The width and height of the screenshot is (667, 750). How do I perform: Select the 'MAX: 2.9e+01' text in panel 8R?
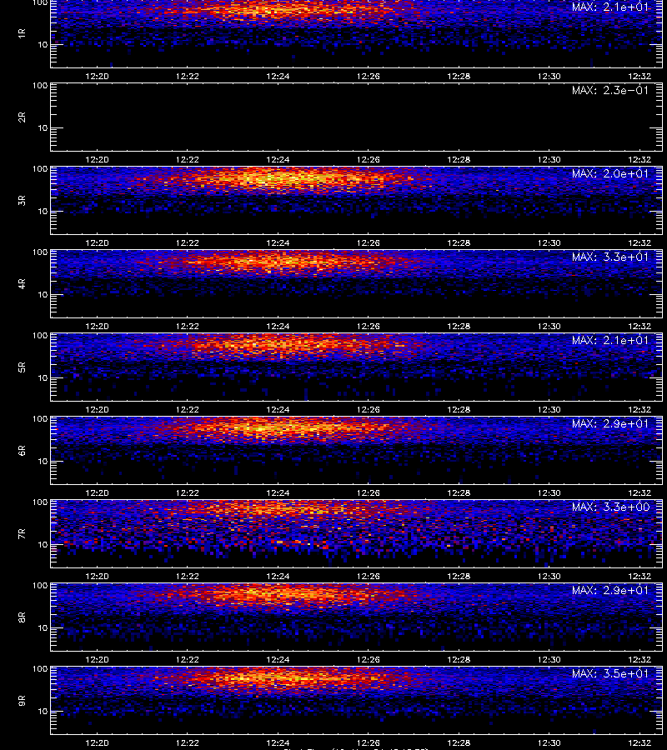click(x=610, y=590)
